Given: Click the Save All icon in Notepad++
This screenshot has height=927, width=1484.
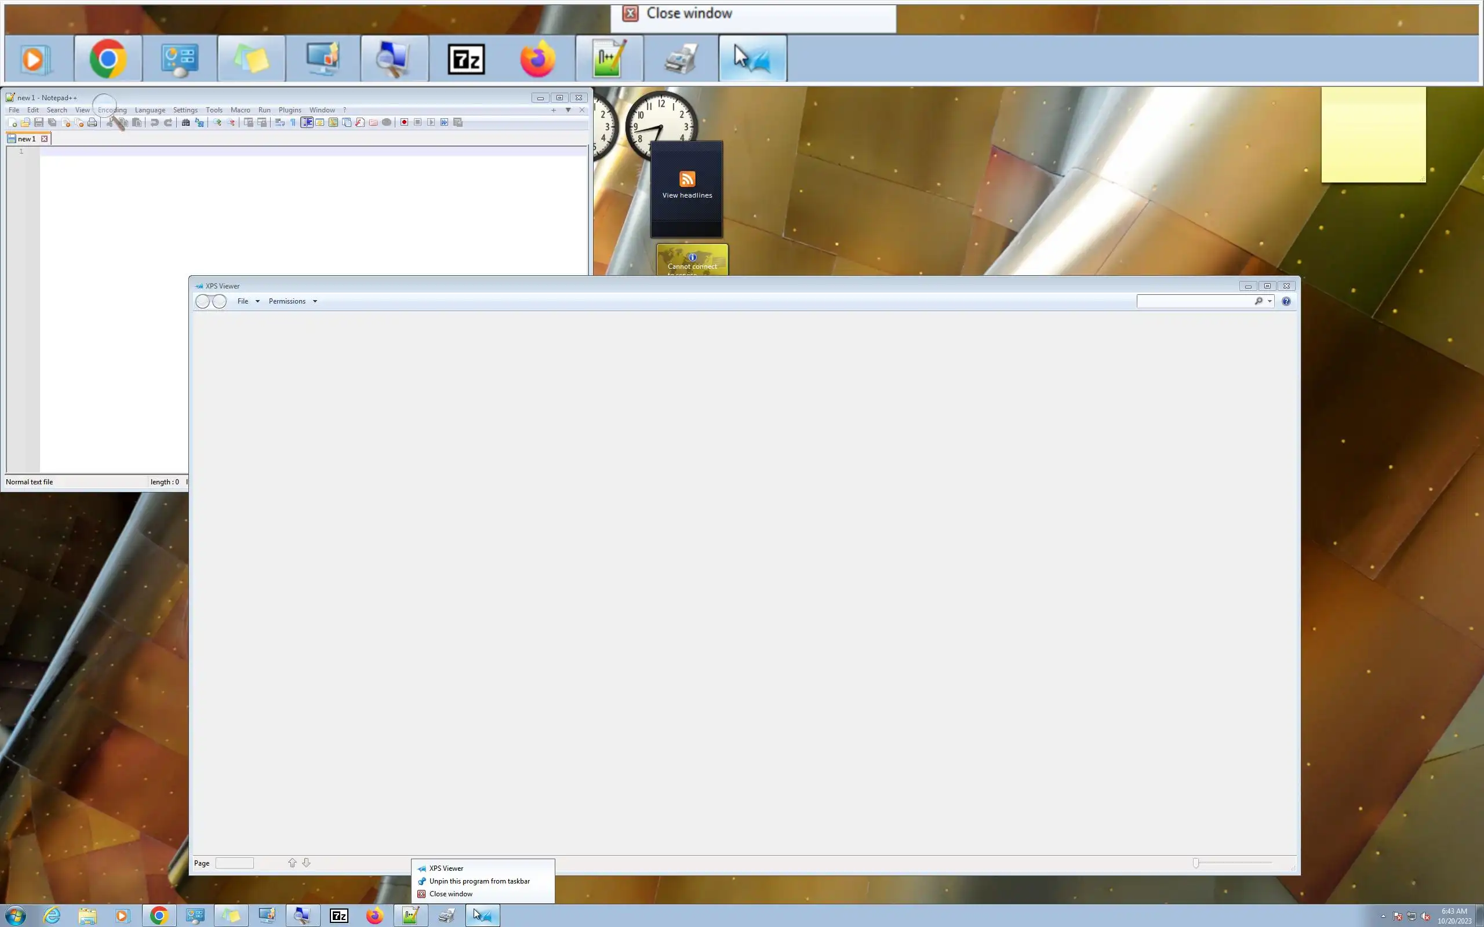Looking at the screenshot, I should pyautogui.click(x=52, y=123).
